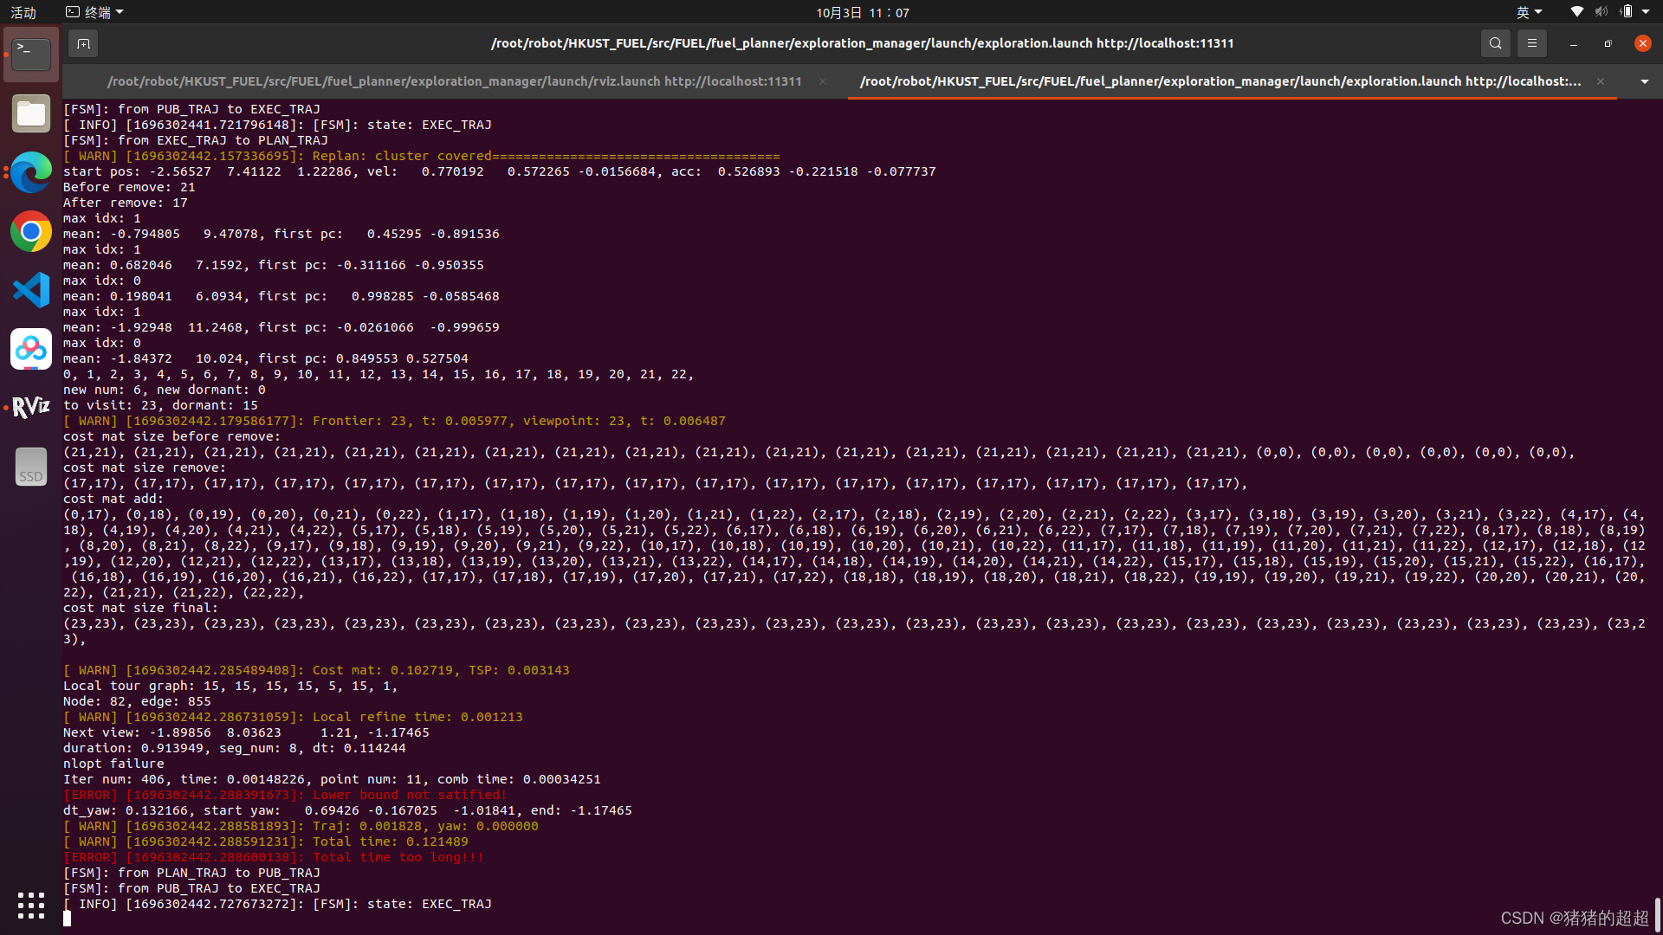
Task: Toggle the Wi-Fi status icon
Action: click(1576, 11)
